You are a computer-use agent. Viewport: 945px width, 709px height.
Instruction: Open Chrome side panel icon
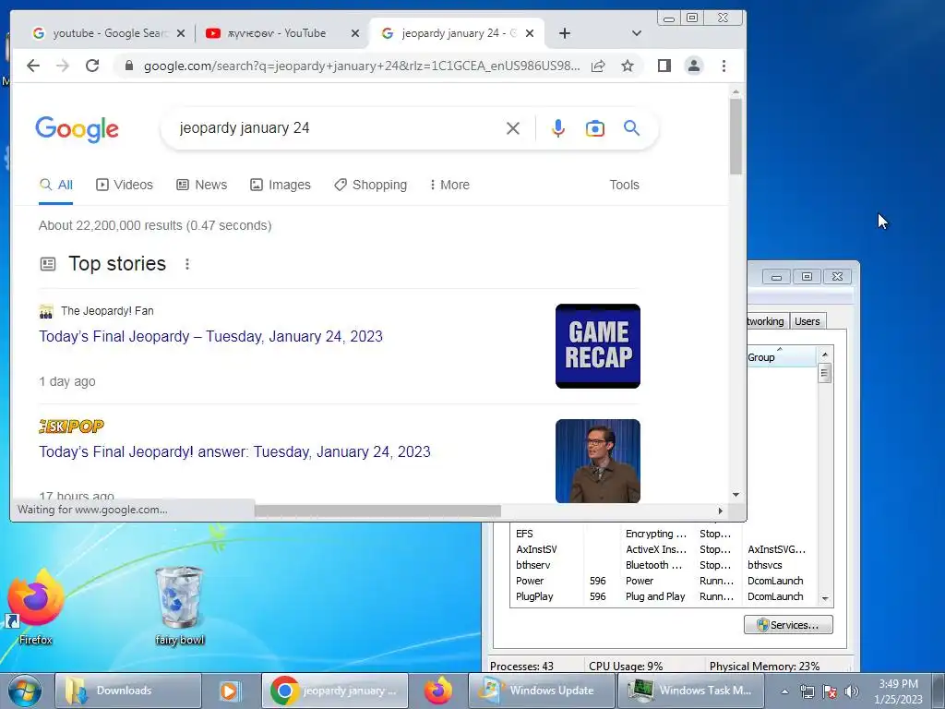(x=664, y=66)
